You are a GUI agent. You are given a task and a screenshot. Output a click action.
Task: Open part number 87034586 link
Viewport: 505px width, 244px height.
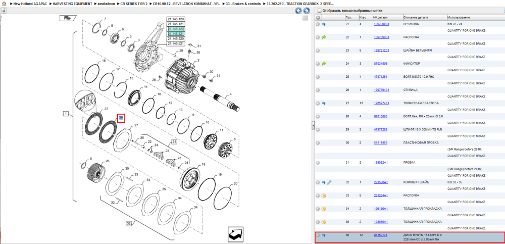pyautogui.click(x=380, y=64)
